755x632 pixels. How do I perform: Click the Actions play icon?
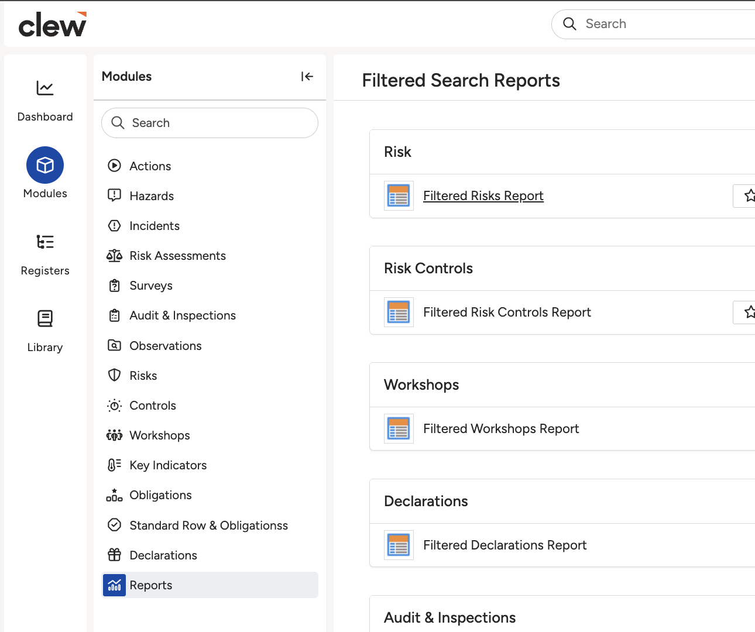115,166
